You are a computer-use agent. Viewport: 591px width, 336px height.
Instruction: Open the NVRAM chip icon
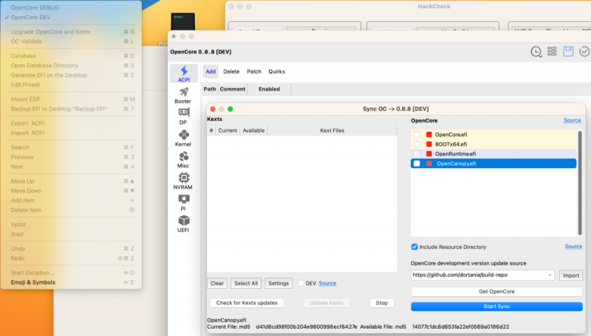(x=183, y=178)
